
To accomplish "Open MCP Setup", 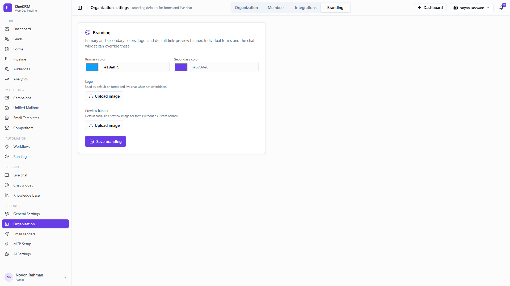I will coord(35,244).
